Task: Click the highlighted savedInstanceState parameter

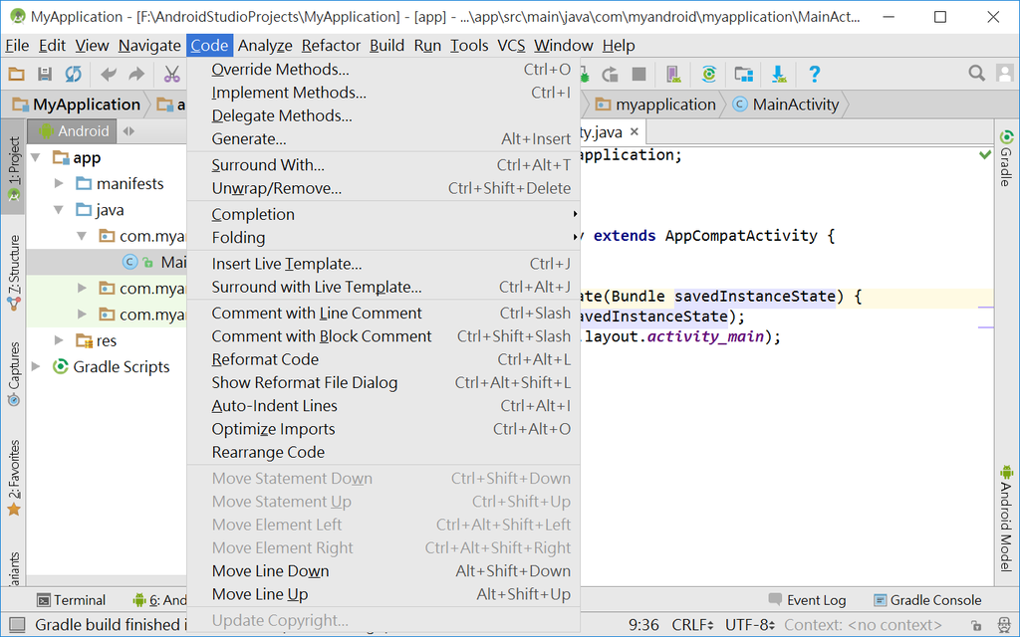Action: tap(755, 297)
